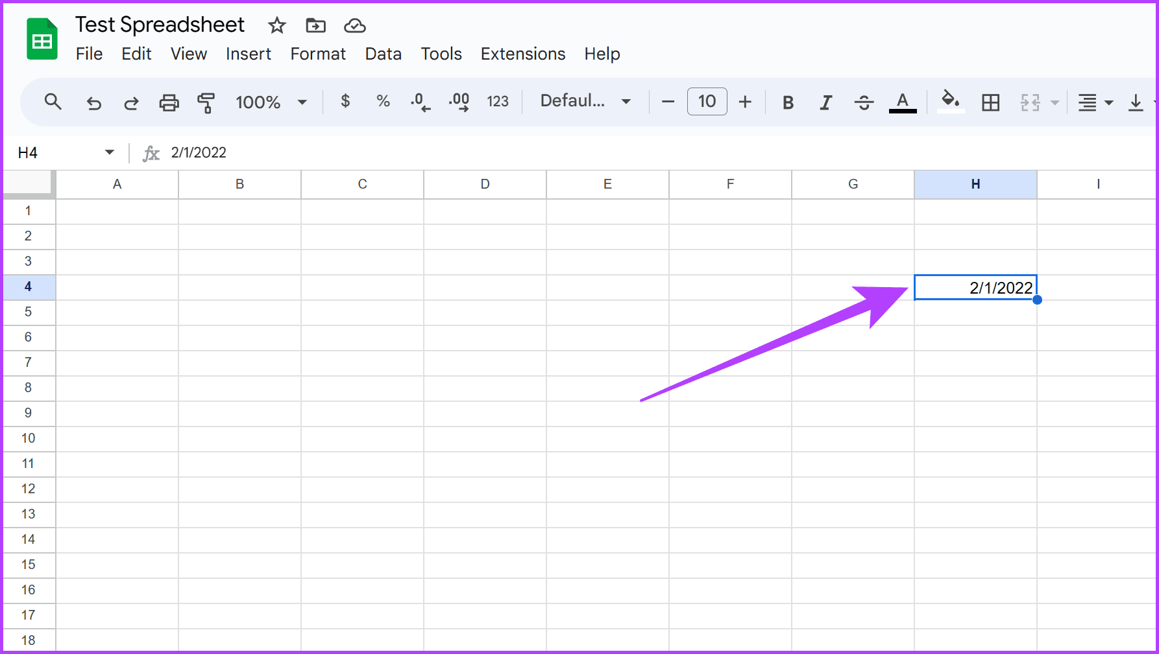This screenshot has height=654, width=1159.
Task: Click the Redo icon
Action: [131, 102]
